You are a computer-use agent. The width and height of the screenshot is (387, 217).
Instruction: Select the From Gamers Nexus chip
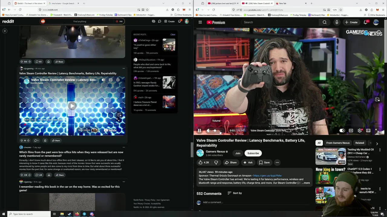click(338, 143)
